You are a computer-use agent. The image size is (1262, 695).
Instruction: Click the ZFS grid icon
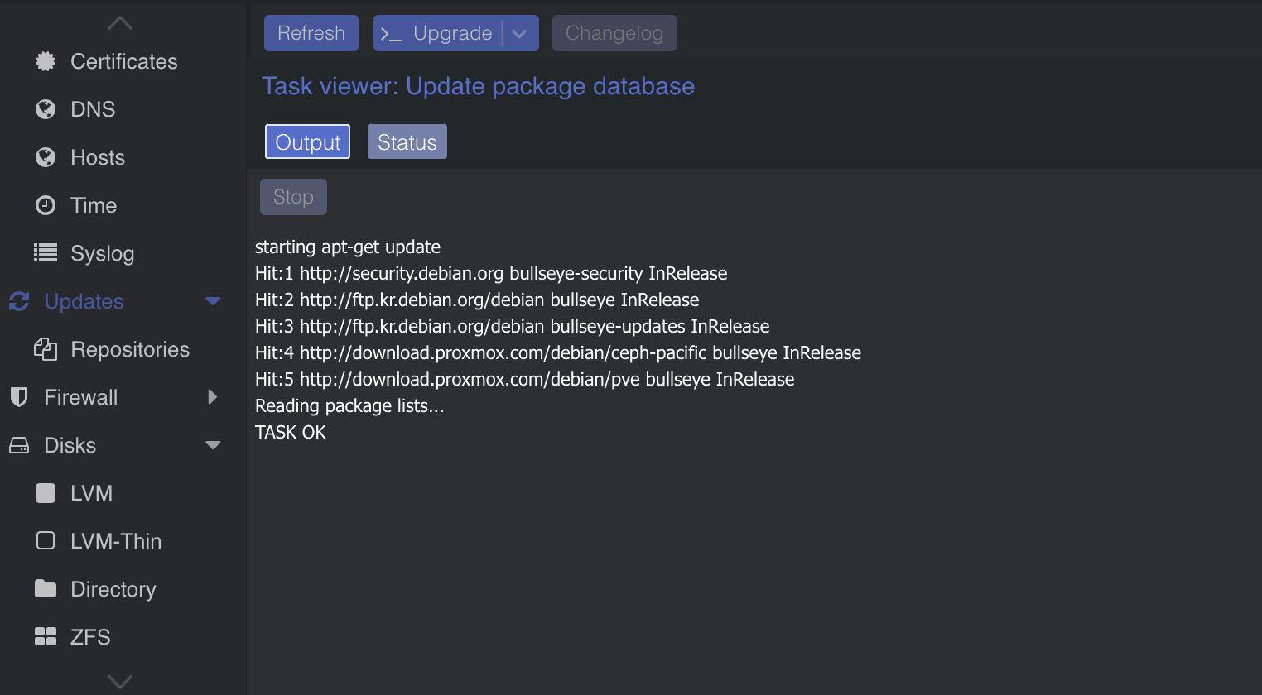click(x=46, y=637)
